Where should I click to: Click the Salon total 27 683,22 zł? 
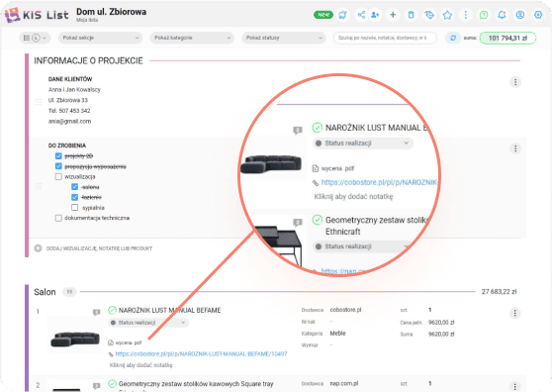[499, 292]
